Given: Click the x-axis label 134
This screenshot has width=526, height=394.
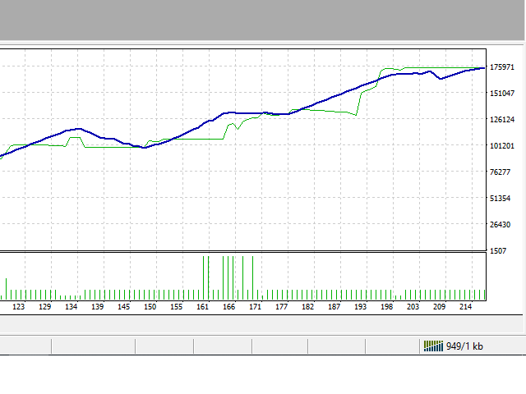Looking at the screenshot, I should (x=72, y=306).
